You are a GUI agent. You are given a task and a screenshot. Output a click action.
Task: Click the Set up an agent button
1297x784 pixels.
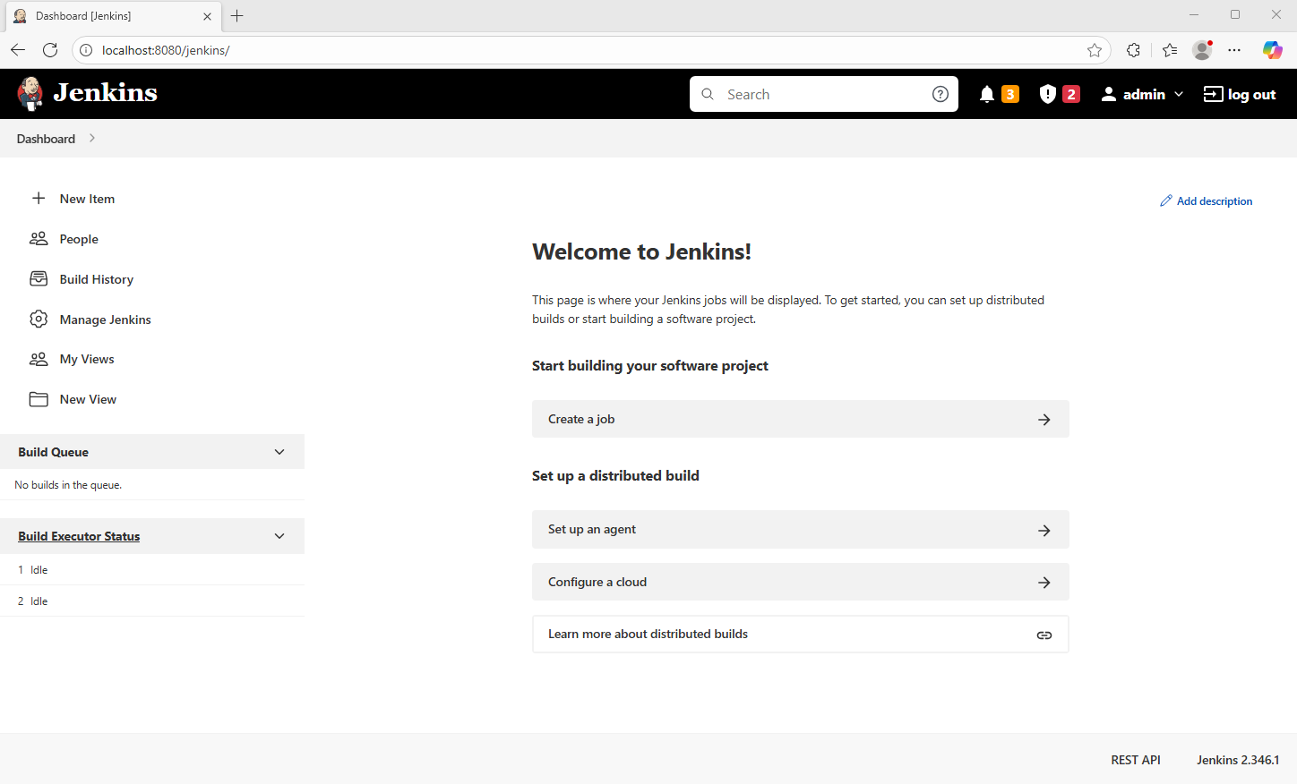click(801, 529)
